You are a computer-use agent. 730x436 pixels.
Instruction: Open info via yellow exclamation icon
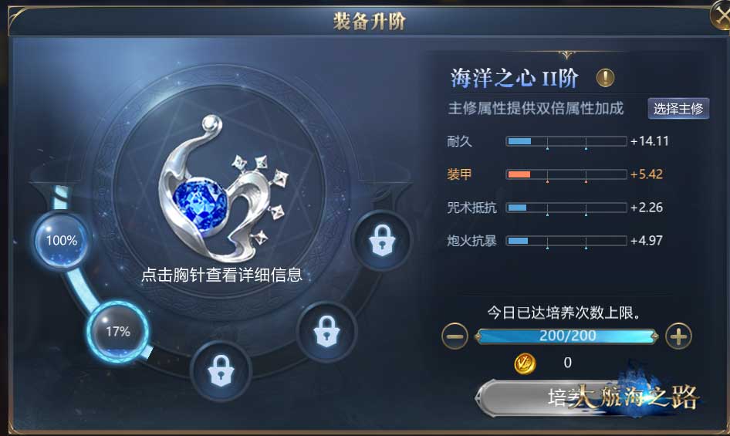[605, 78]
